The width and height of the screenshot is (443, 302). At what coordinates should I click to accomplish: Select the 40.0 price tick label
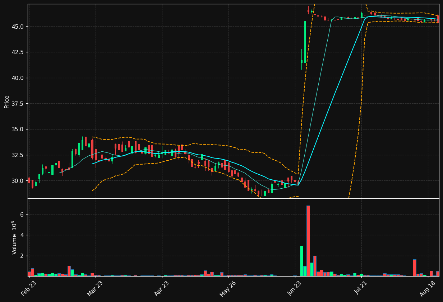[18, 78]
